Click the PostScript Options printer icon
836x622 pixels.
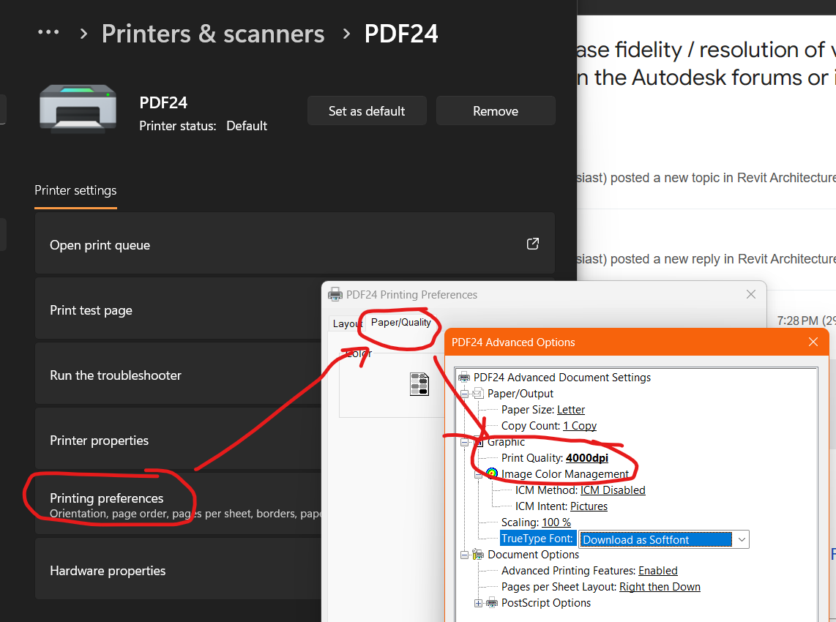coord(490,602)
